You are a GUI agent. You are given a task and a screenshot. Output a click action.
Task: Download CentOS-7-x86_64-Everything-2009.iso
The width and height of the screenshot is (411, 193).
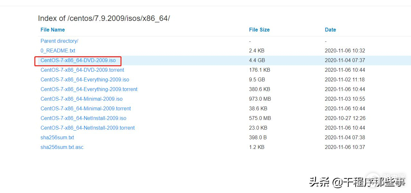click(85, 79)
